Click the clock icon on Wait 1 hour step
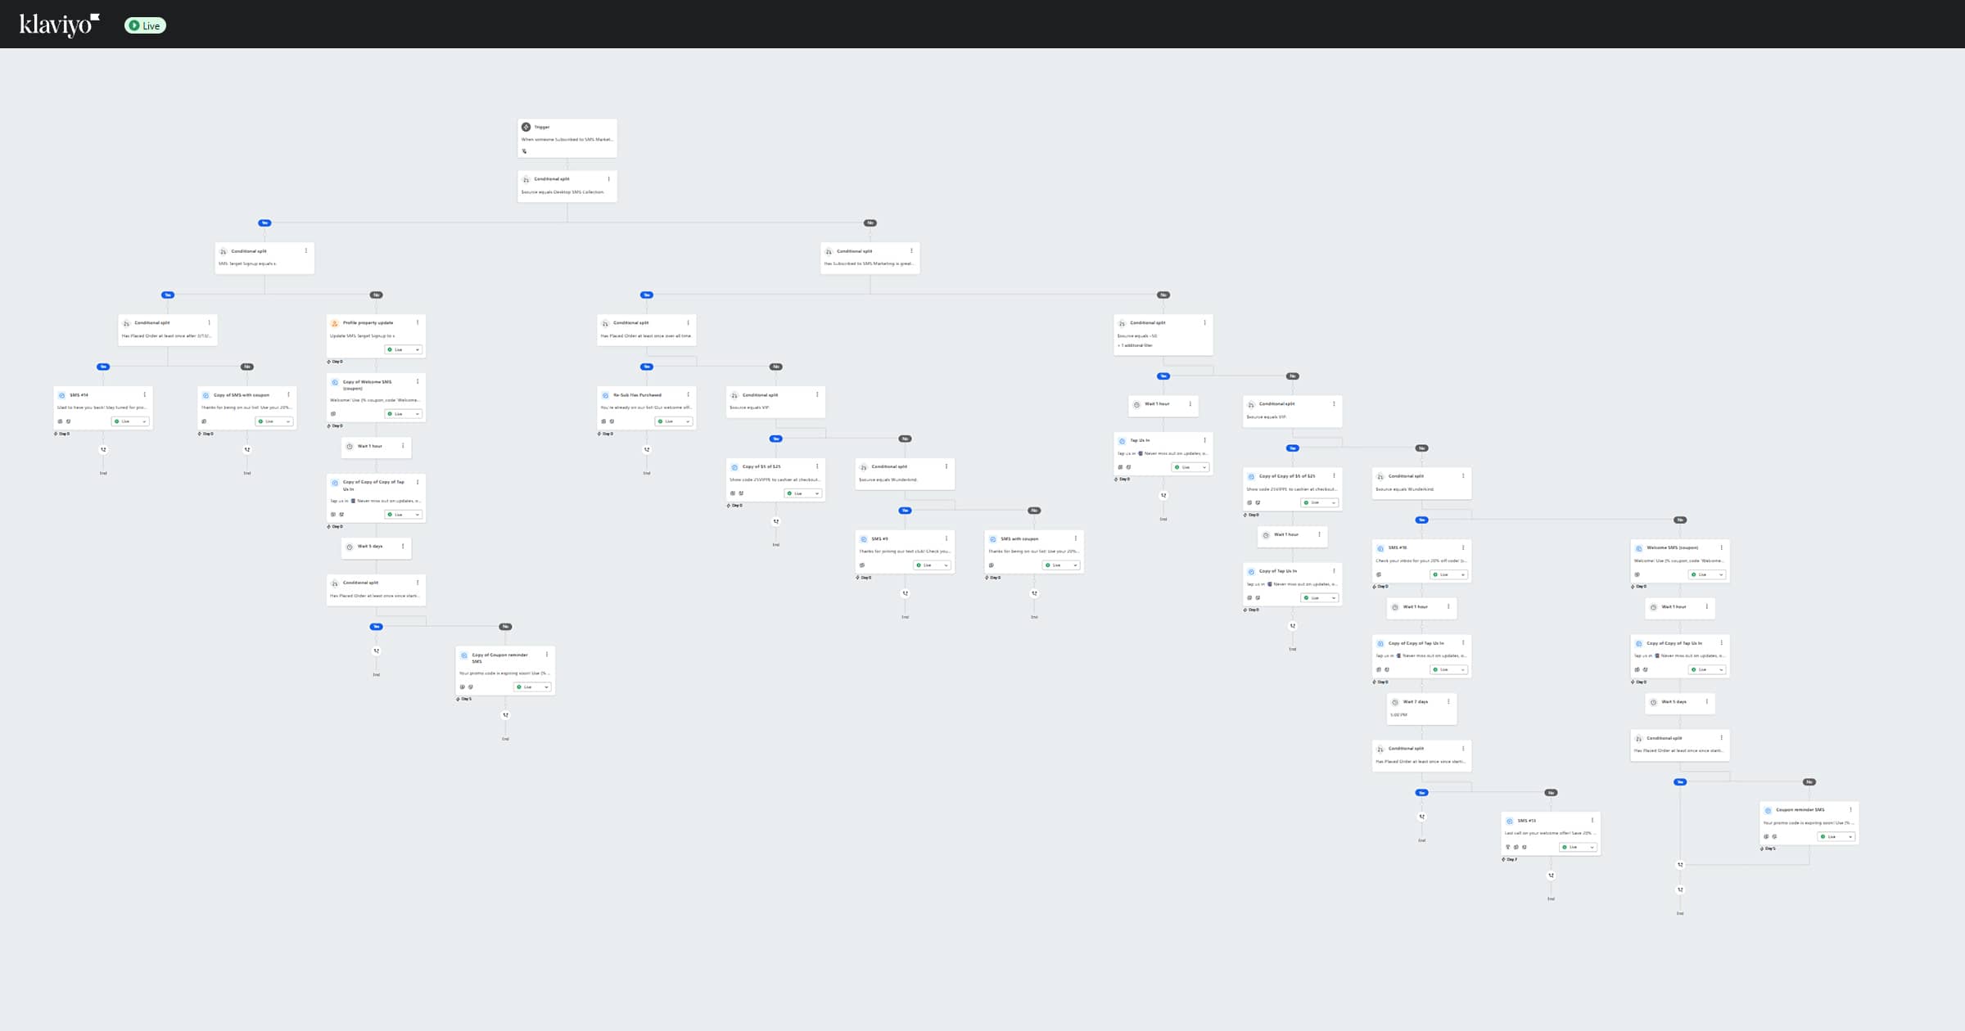This screenshot has height=1031, width=1965. 349,447
